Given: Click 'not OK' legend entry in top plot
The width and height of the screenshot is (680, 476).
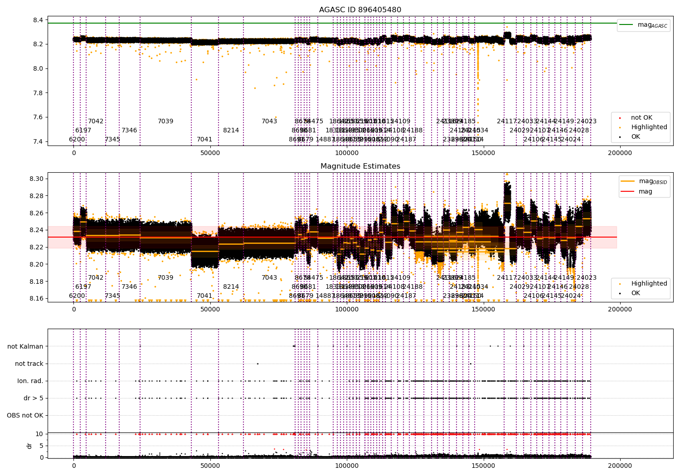Looking at the screenshot, I should click(641, 118).
